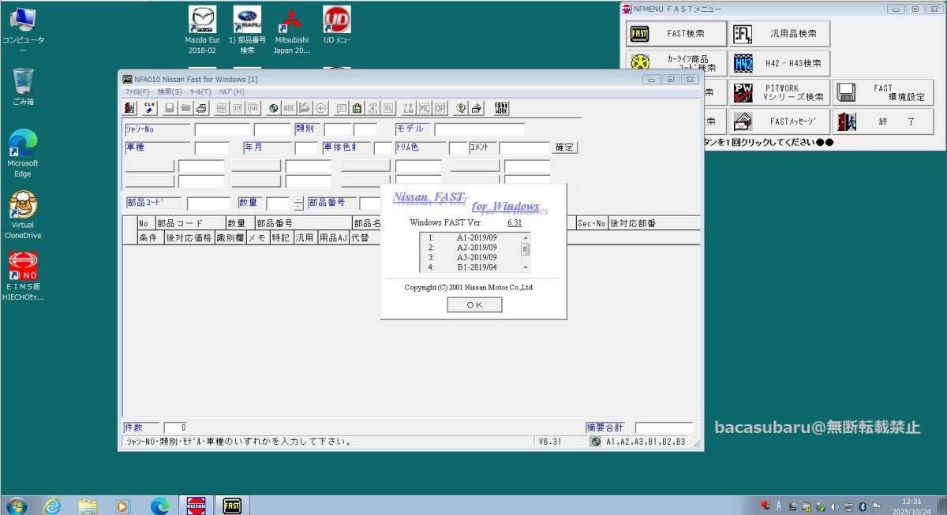Viewport: 947px width, 515px height.
Task: Click the PITWORK icon at the toolbar's right end
Action: point(500,108)
